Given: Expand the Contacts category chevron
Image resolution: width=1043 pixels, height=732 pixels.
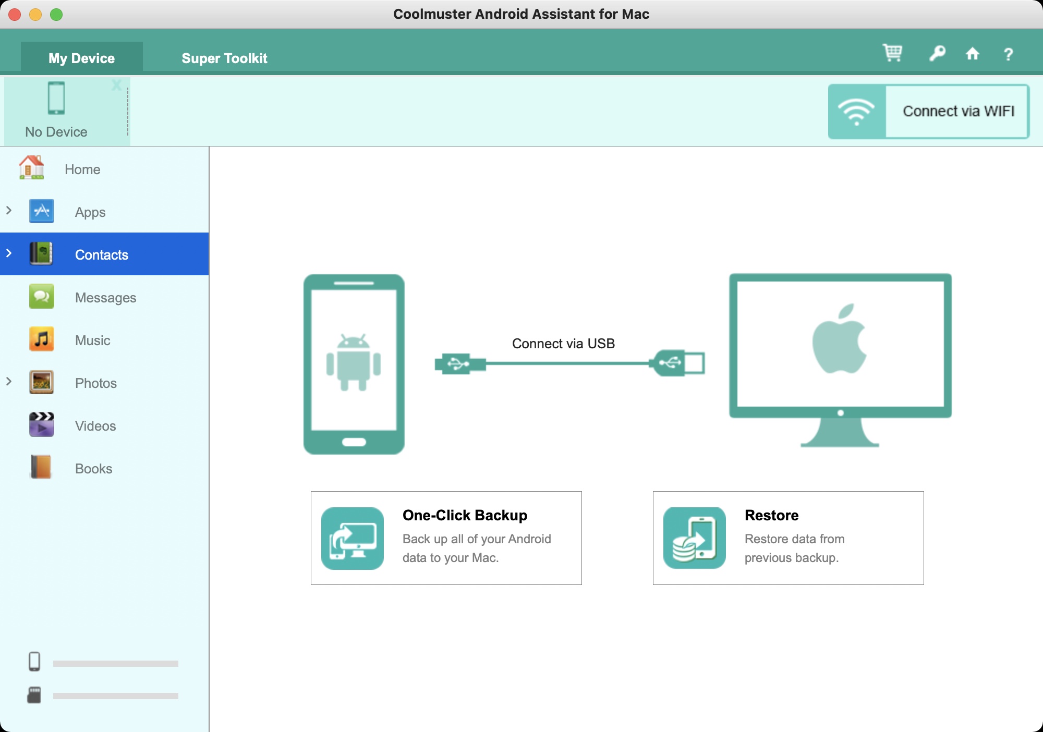Looking at the screenshot, I should [9, 253].
